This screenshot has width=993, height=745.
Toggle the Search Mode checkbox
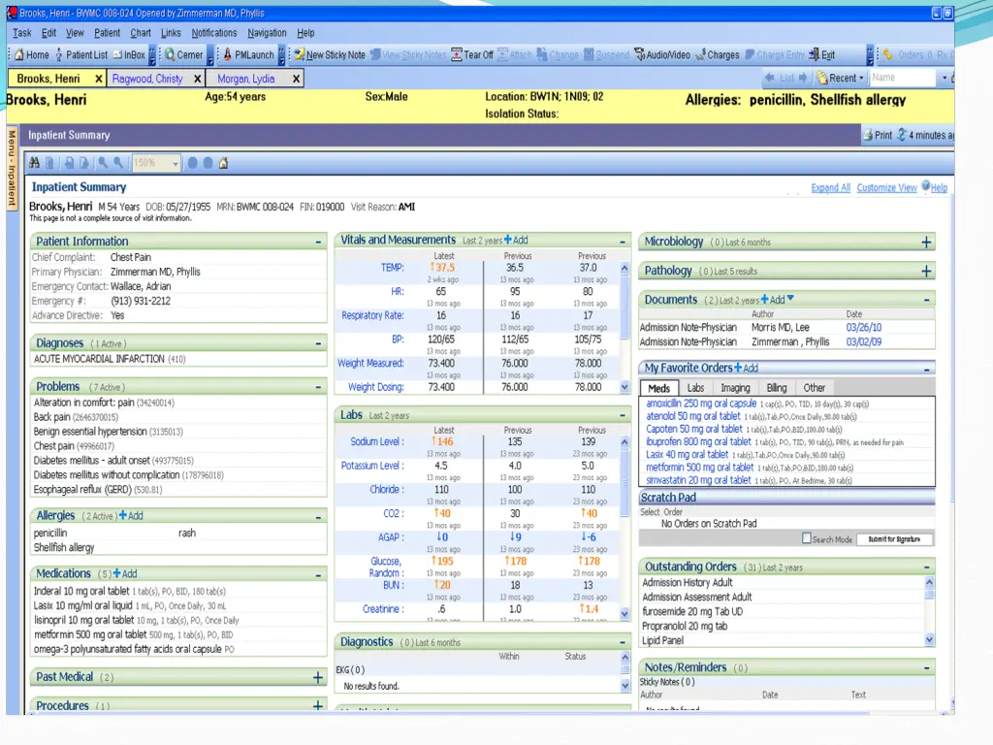click(806, 538)
